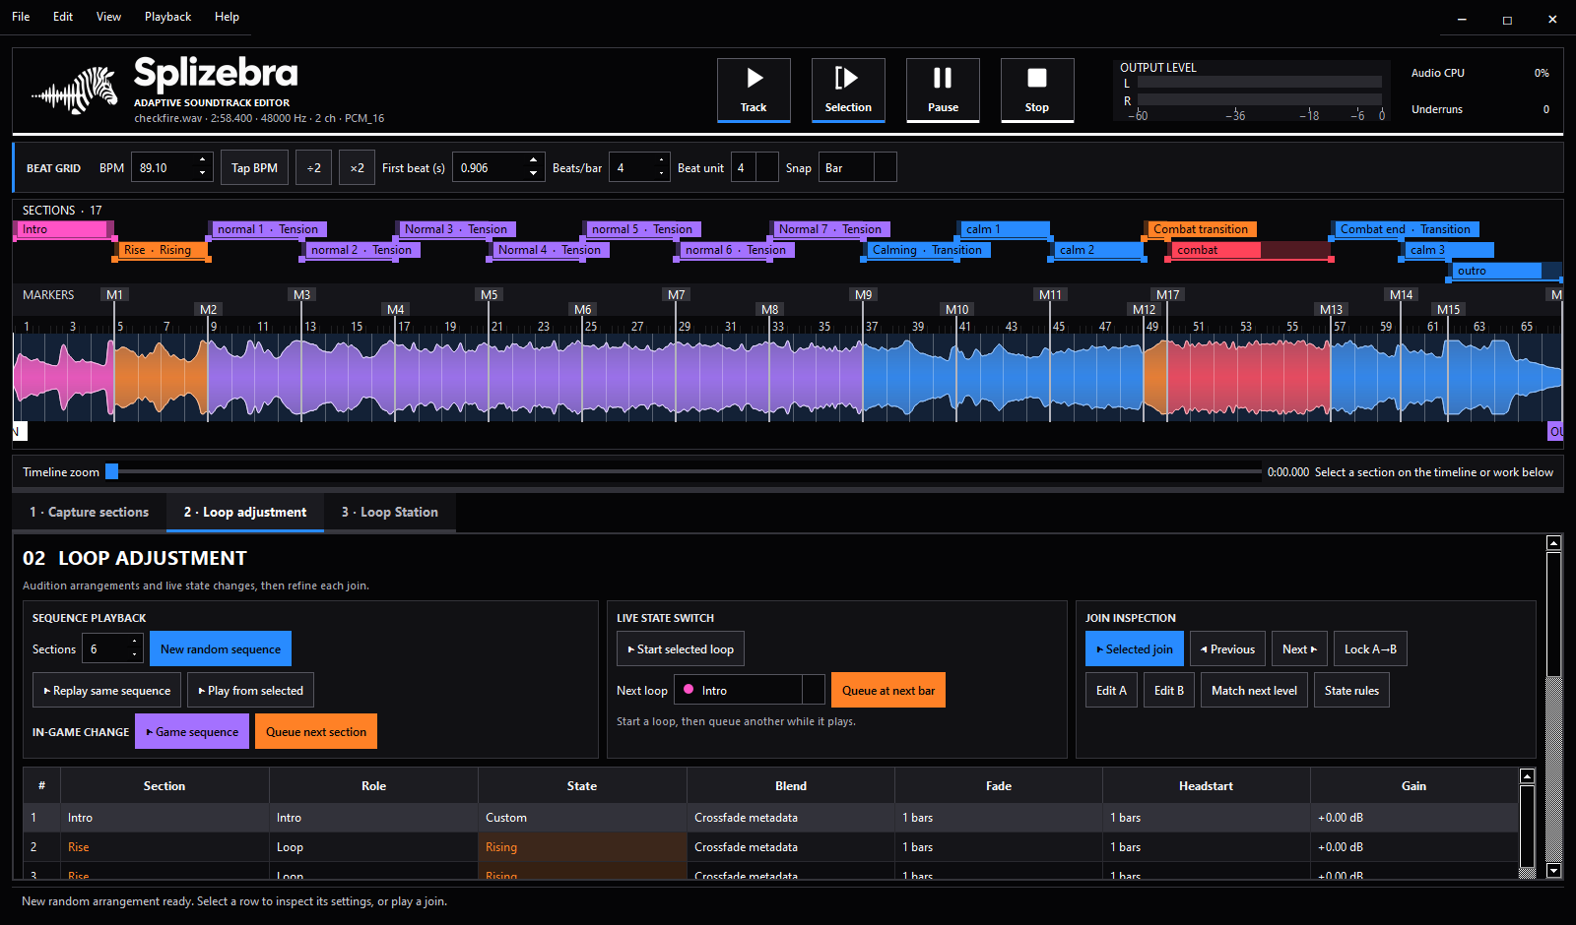Decrease Sections count with down arrow
This screenshot has height=925, width=1576.
135,655
